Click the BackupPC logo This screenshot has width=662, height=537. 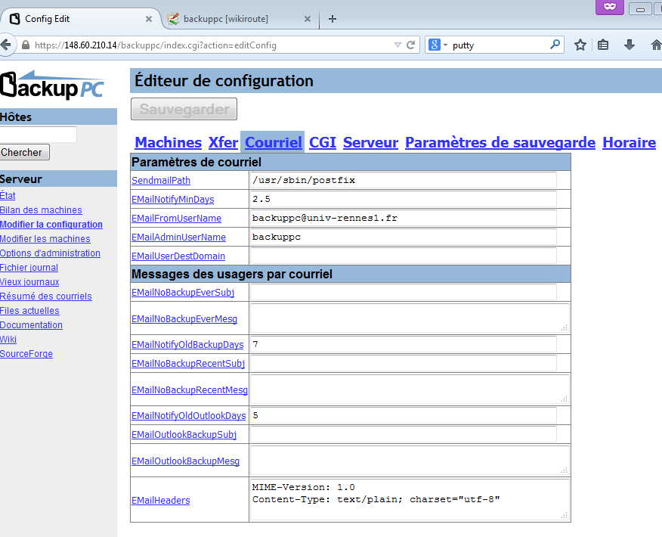pos(51,85)
